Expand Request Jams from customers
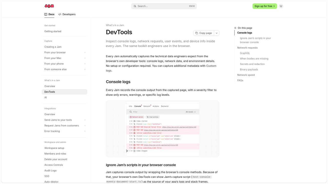The width and height of the screenshot is (328, 184). [65, 126]
